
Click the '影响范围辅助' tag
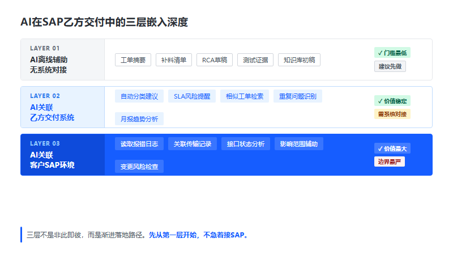(x=299, y=144)
